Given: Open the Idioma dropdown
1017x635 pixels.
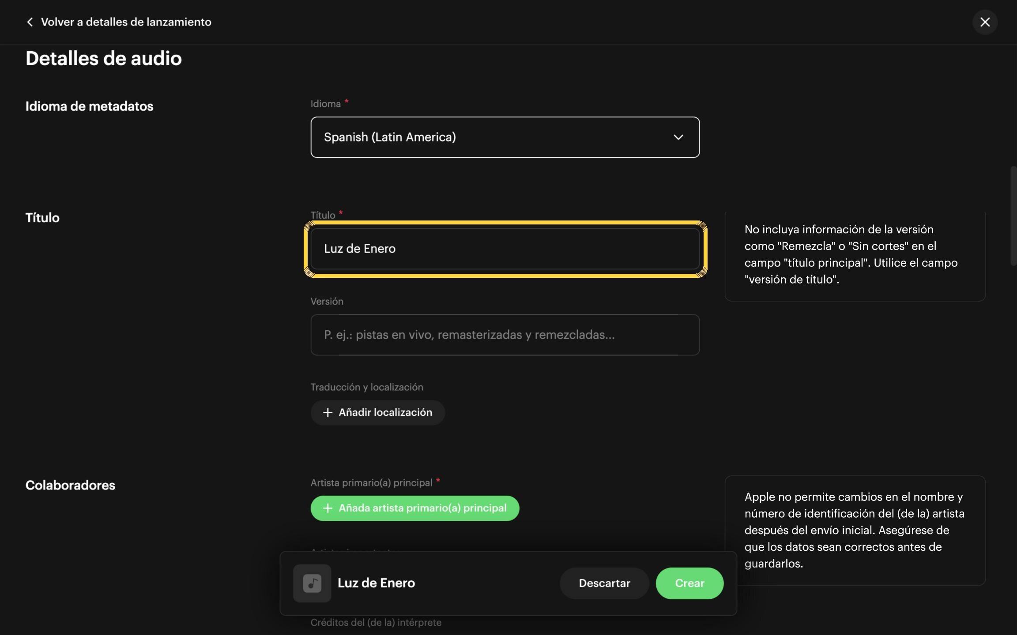Looking at the screenshot, I should point(505,137).
